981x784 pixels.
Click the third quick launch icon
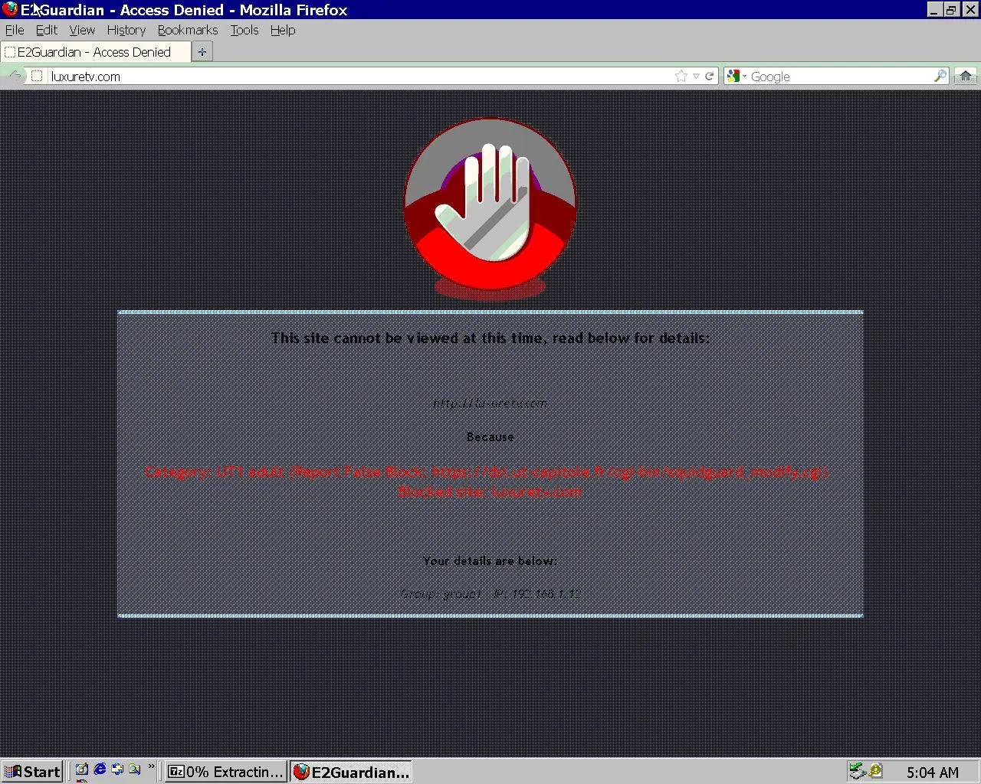pyautogui.click(x=117, y=769)
